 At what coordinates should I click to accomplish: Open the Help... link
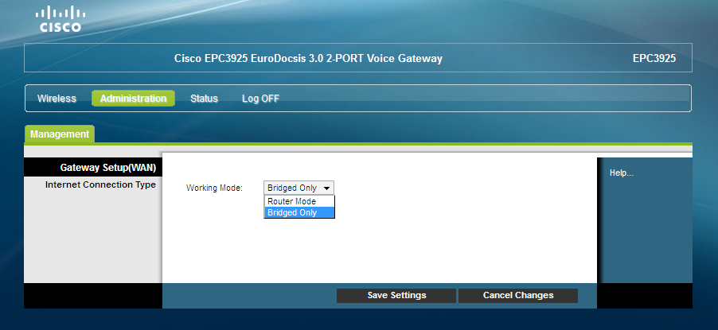click(x=622, y=173)
